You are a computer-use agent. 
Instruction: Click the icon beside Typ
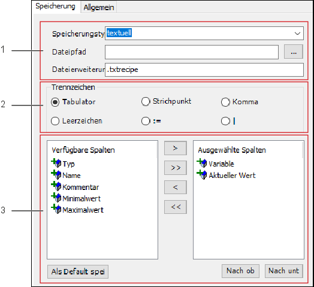(56, 163)
